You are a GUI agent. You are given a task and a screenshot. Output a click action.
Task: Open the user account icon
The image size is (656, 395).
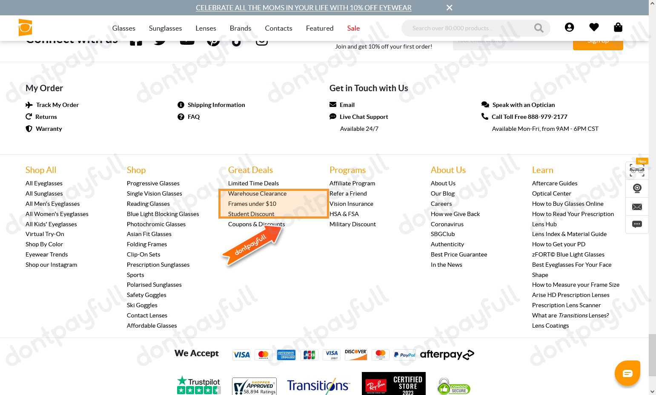click(569, 28)
